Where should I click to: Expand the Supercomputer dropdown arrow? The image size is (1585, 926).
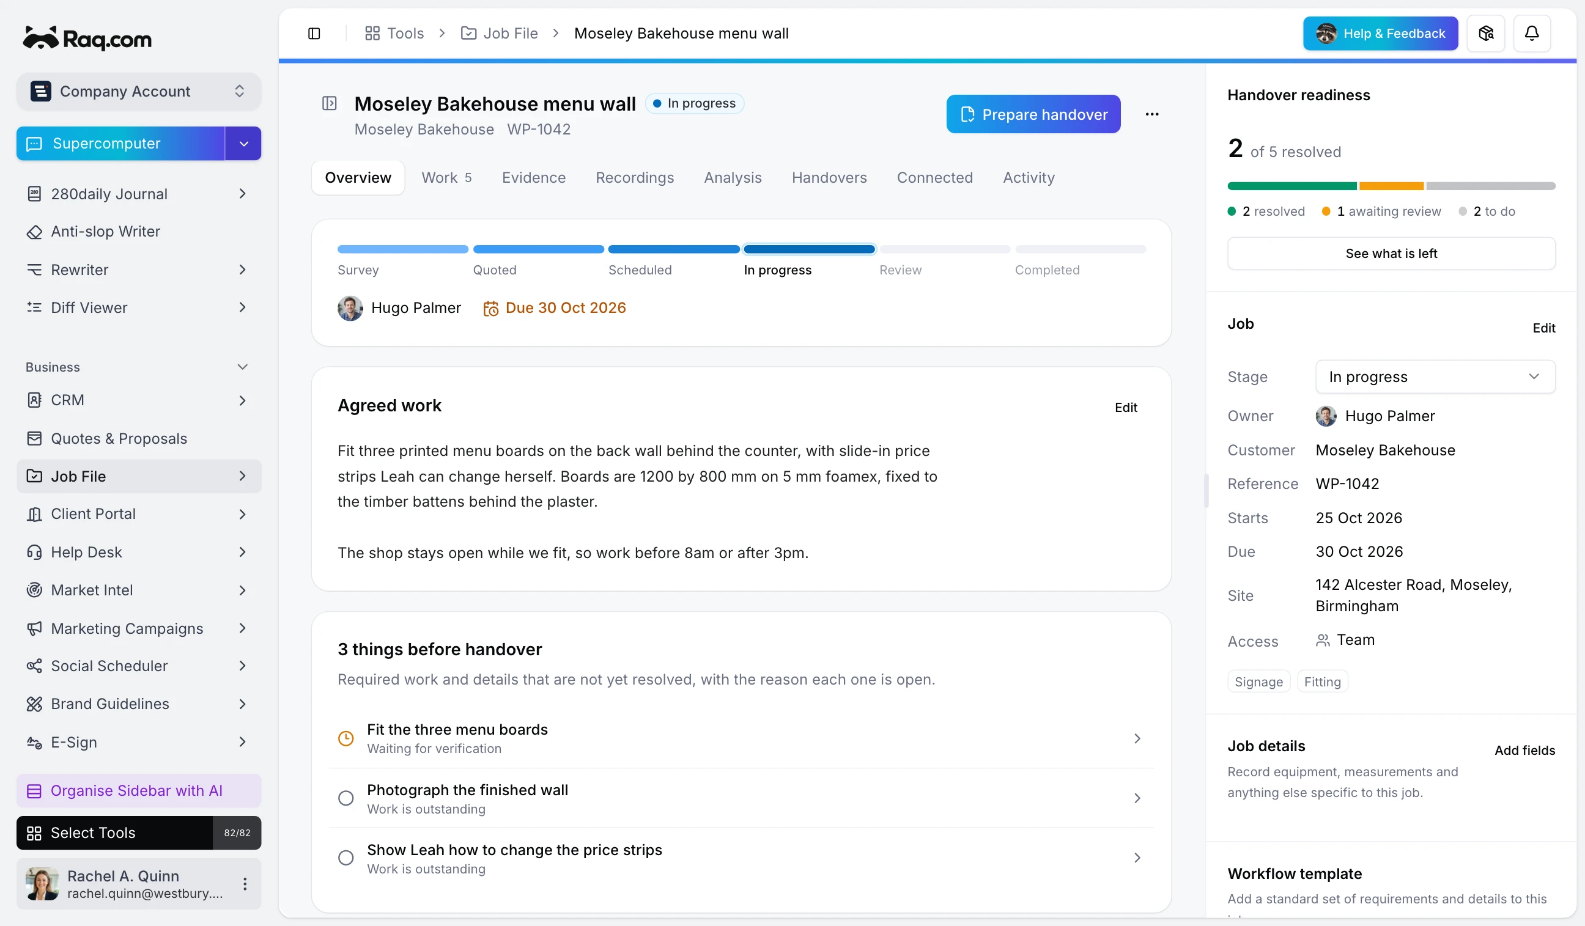point(243,144)
